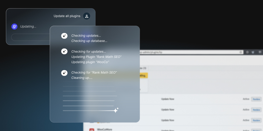This screenshot has width=263, height=131.
Task: Click the blue extension icon in browser toolbar
Action: (253, 52)
